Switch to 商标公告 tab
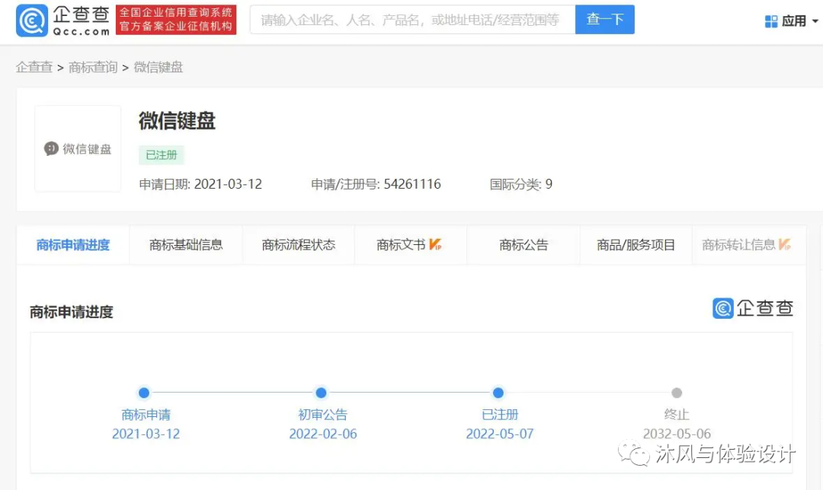The width and height of the screenshot is (823, 490). (524, 245)
